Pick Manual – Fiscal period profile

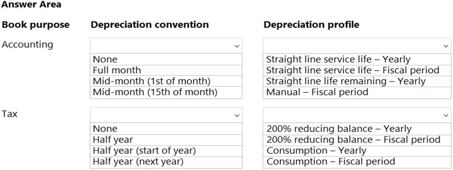pyautogui.click(x=357, y=93)
